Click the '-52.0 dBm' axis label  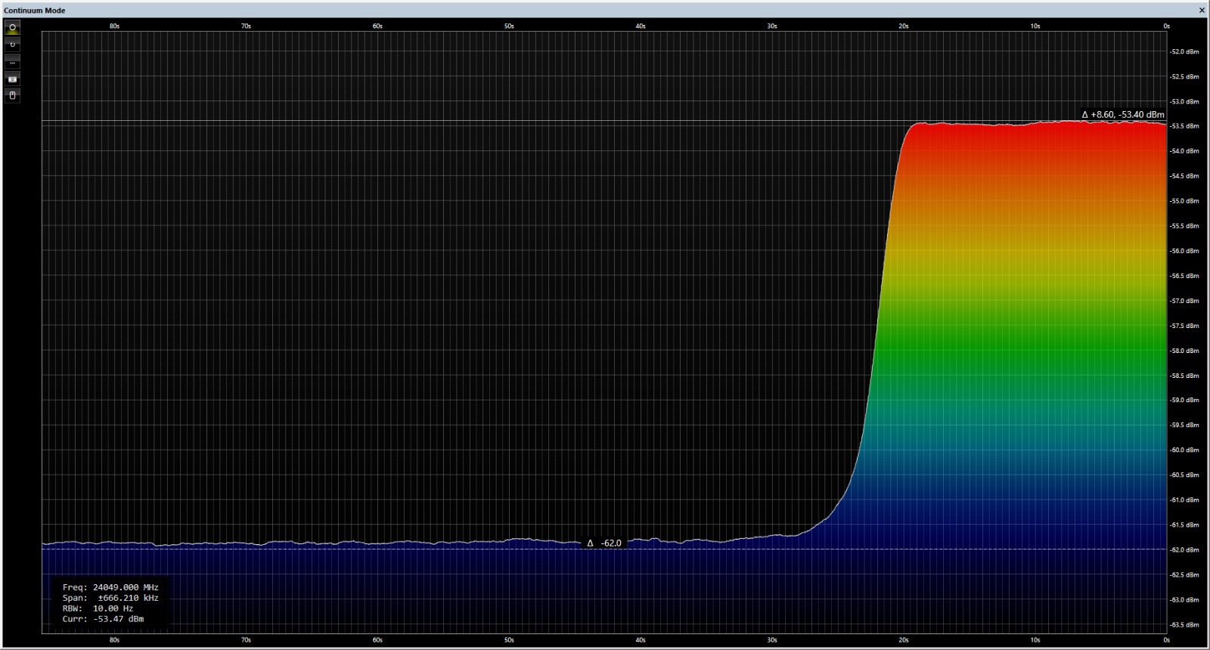coord(1184,52)
